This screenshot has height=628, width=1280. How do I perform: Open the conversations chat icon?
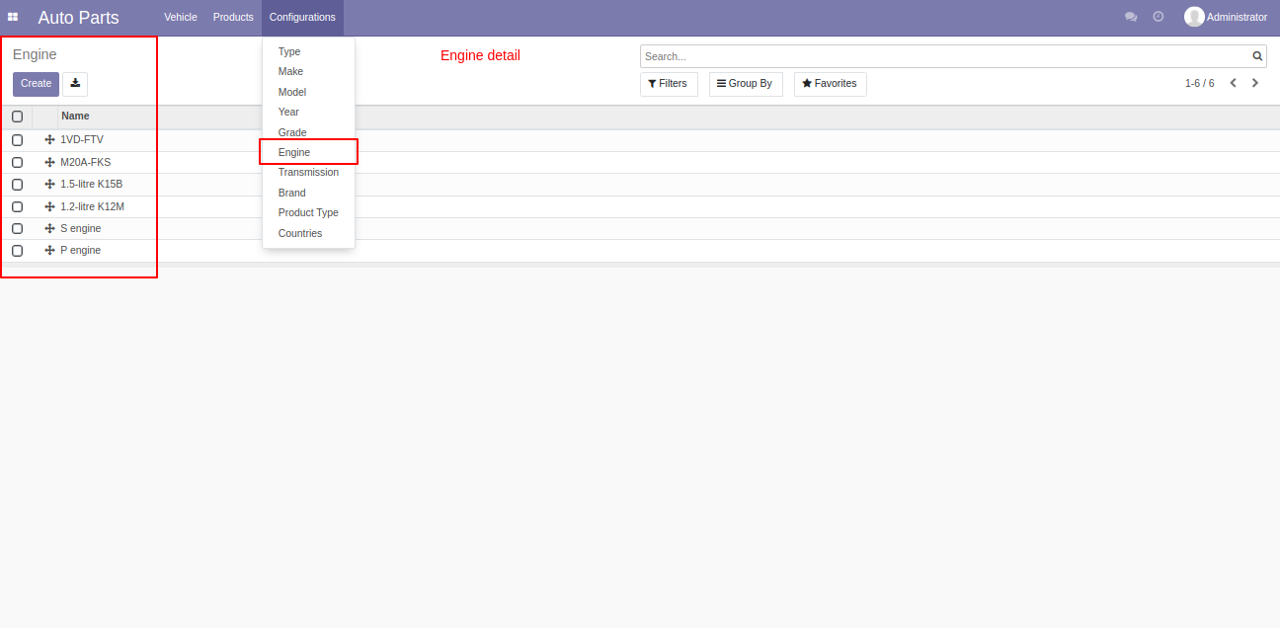click(x=1131, y=17)
